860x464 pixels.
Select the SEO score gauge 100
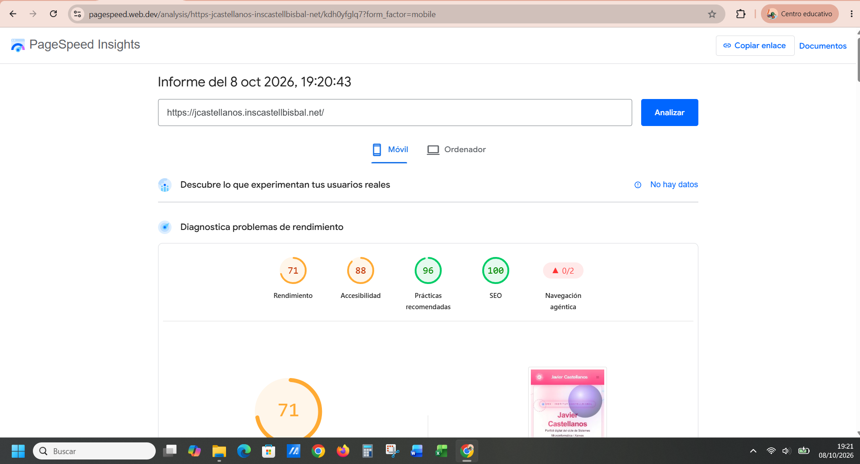496,270
